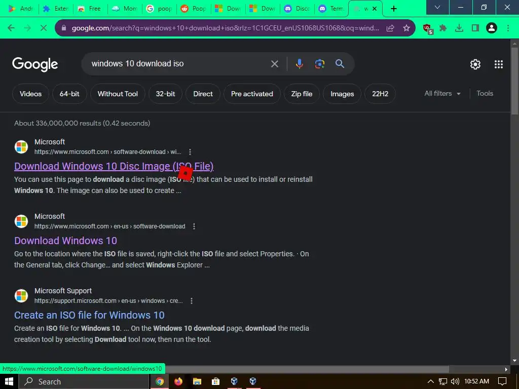Switch to the Mom tab
The image size is (519, 389).
pyautogui.click(x=125, y=9)
